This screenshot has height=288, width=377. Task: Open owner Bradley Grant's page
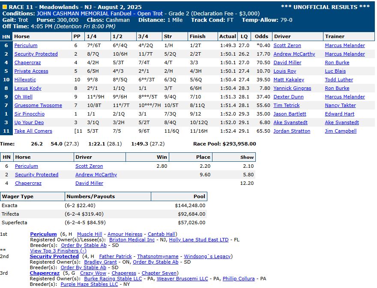(100, 262)
